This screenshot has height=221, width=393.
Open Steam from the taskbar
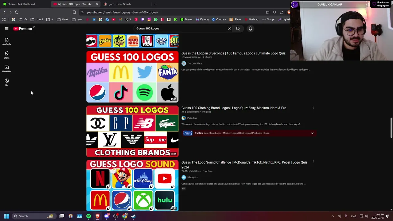pyautogui.click(x=134, y=216)
